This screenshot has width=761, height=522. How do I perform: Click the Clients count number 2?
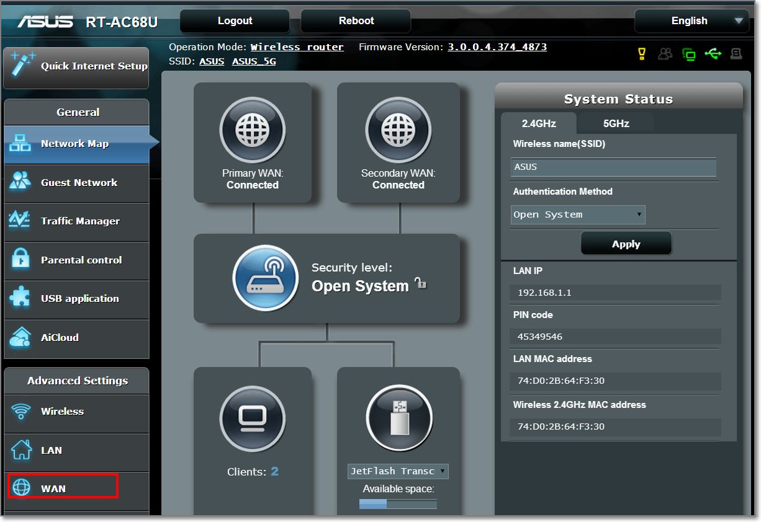(274, 472)
